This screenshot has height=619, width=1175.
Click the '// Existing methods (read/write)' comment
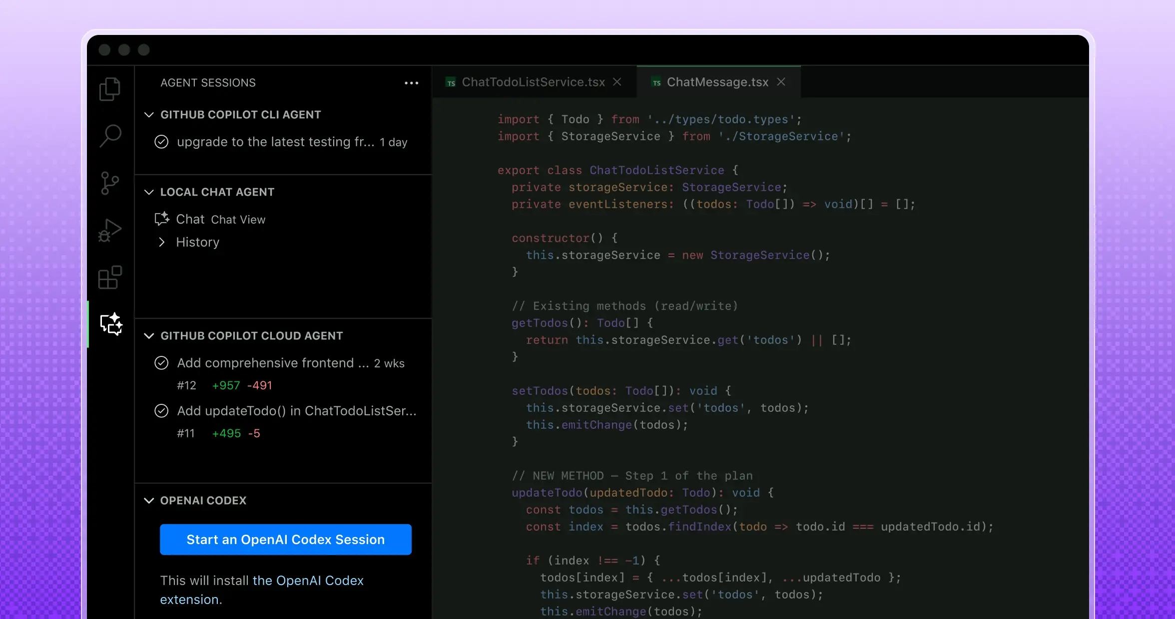click(624, 306)
